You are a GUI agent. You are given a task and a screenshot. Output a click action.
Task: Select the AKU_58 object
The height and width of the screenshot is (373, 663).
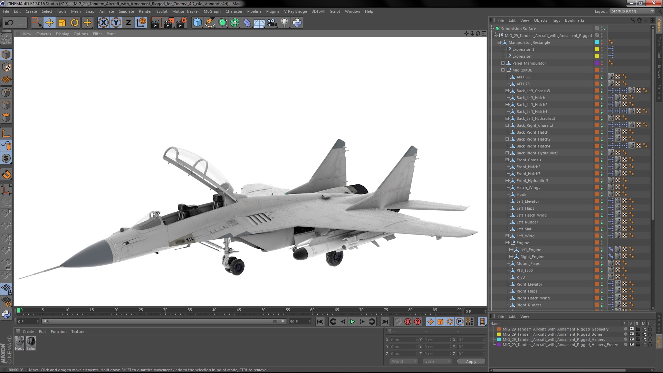[523, 77]
